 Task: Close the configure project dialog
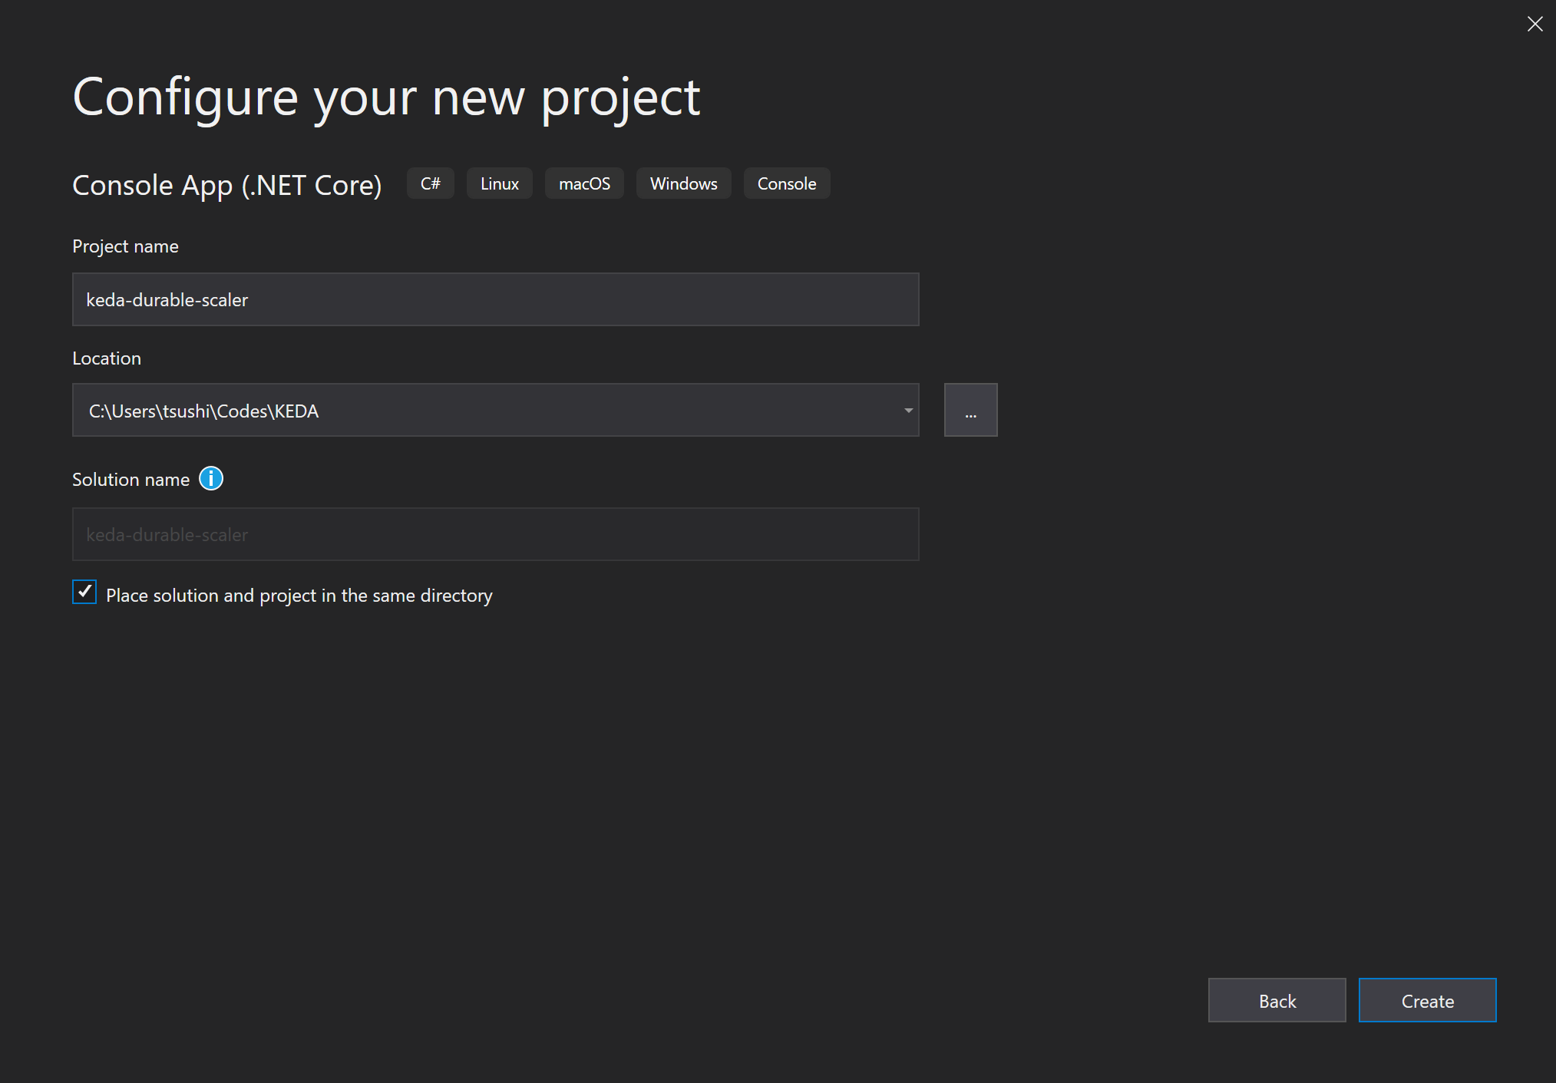1535,24
